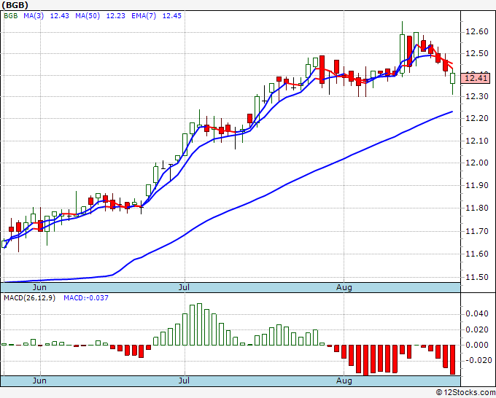Click the 0.020 MACD axis label

pos(477,329)
